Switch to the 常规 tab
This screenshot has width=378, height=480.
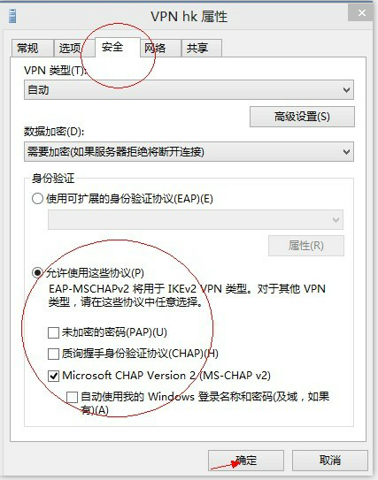(x=32, y=48)
